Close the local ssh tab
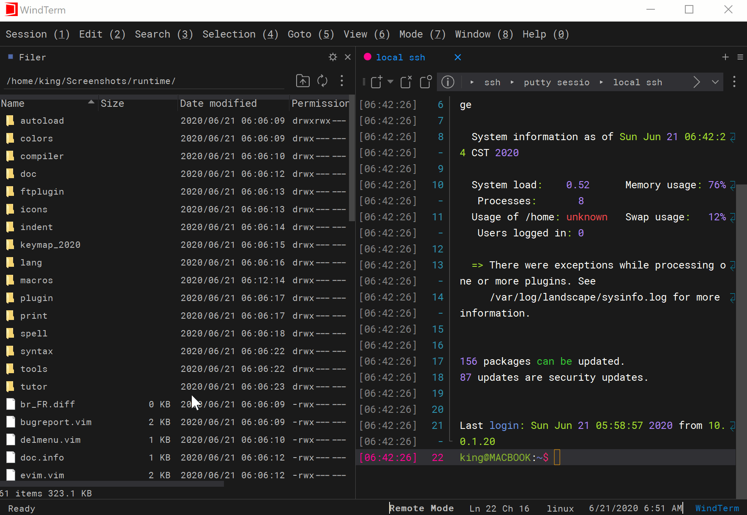This screenshot has width=747, height=515. (x=458, y=57)
